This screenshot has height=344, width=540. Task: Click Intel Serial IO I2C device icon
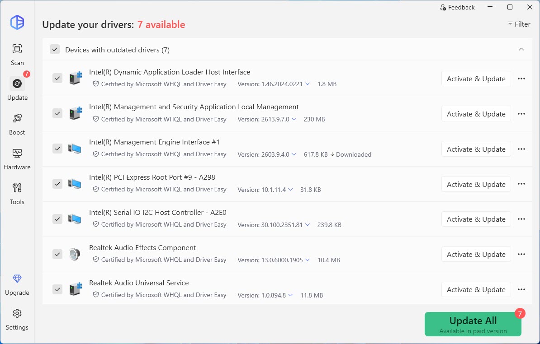click(74, 219)
